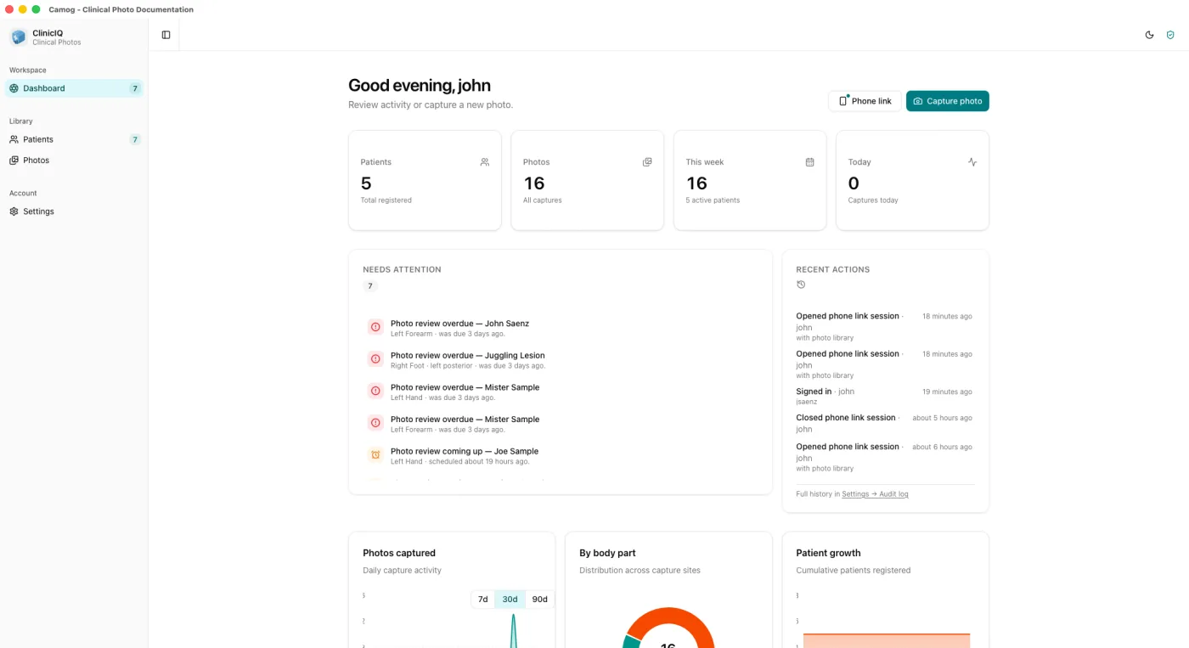Click the Signed in recent action entry
The image size is (1189, 648).
coord(884,396)
